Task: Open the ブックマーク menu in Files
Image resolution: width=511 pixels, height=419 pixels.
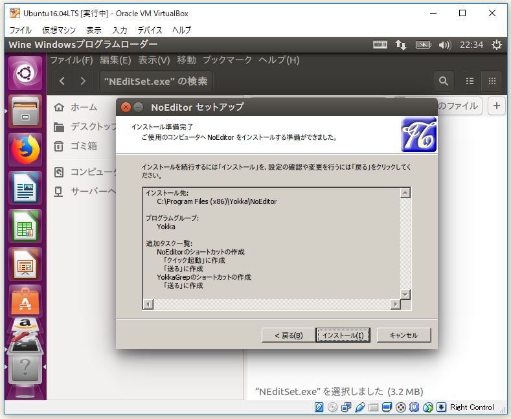Action: (227, 60)
